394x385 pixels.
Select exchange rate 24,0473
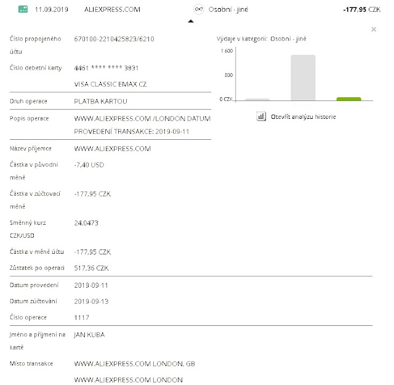coord(86,223)
